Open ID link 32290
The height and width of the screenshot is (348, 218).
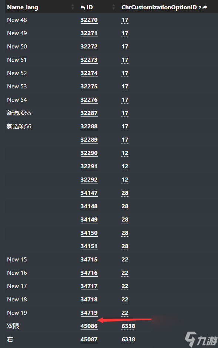[89, 153]
